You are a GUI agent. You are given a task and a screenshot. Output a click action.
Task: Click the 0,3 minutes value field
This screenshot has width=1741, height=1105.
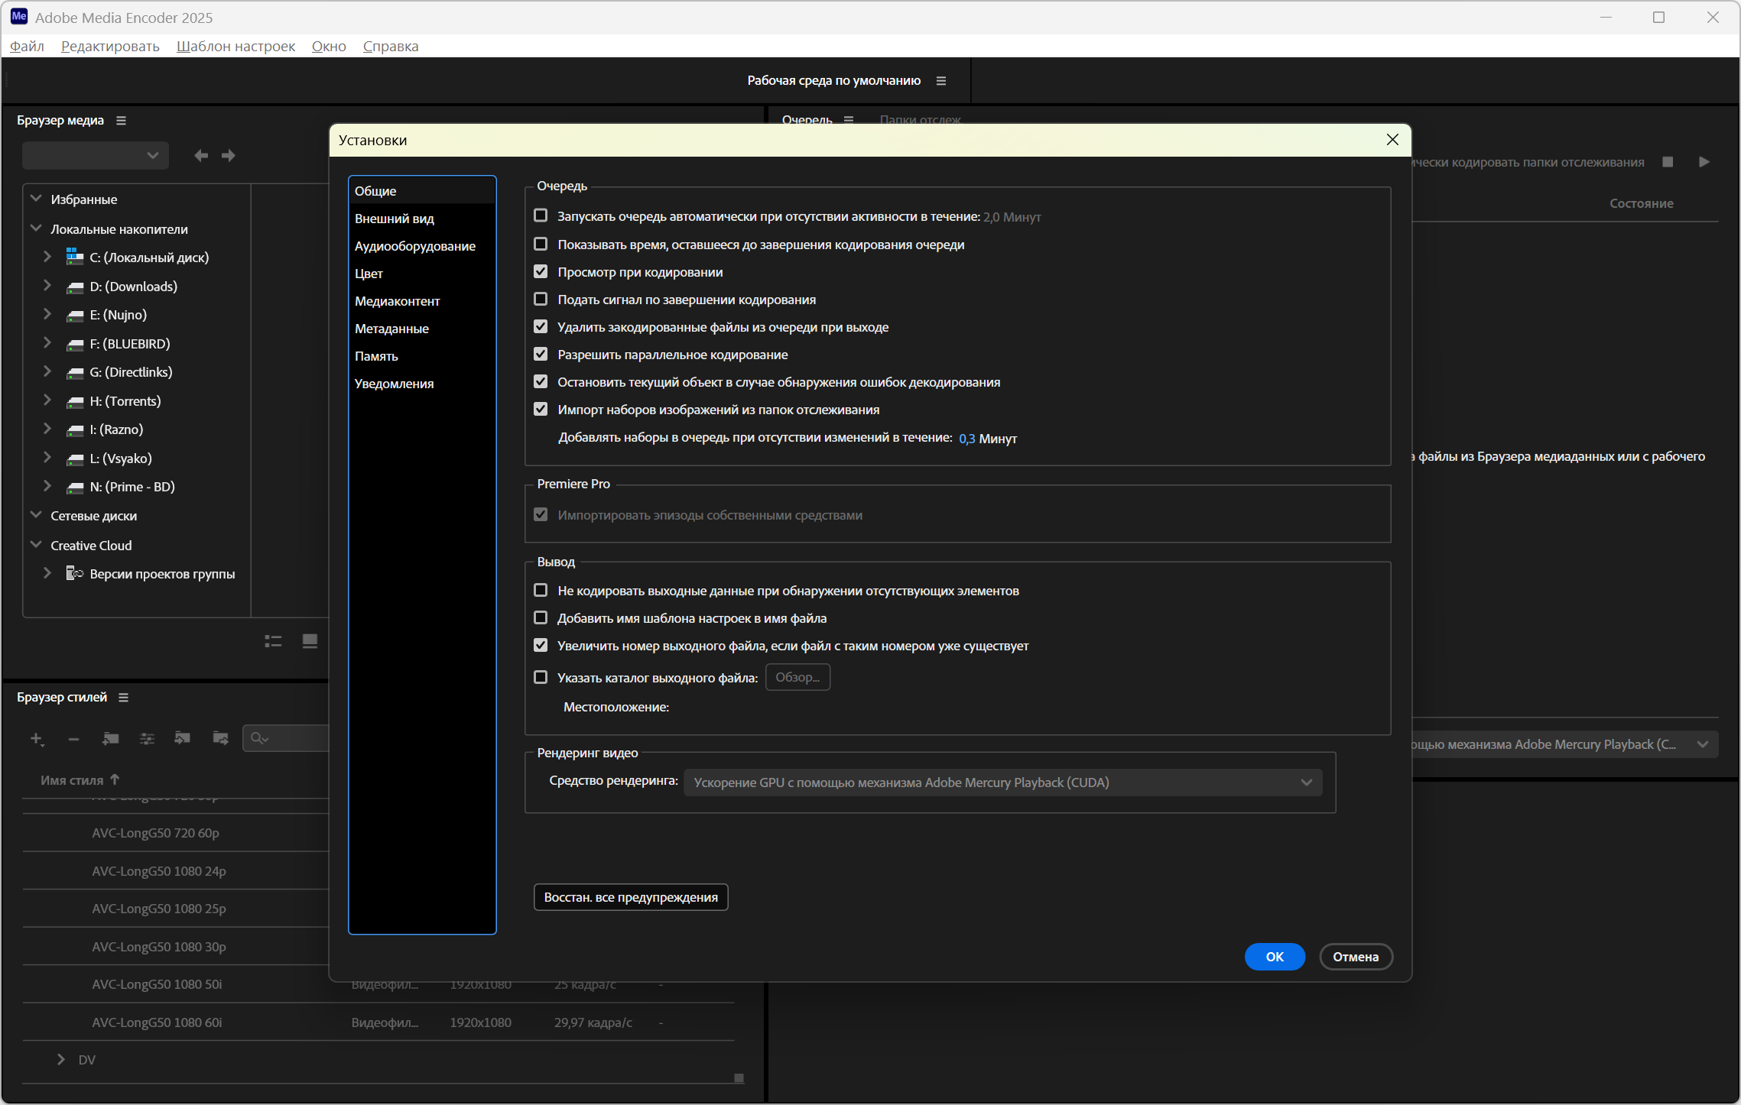click(x=966, y=439)
